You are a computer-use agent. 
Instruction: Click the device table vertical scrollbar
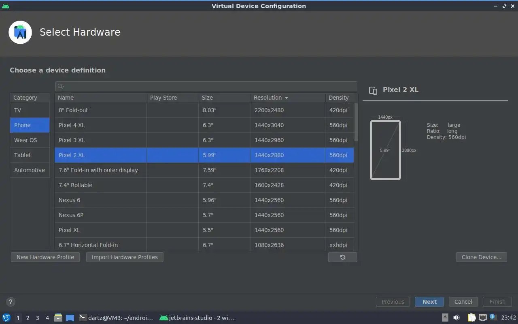coord(356,122)
